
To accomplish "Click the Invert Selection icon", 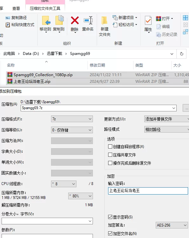I will tap(186, 32).
